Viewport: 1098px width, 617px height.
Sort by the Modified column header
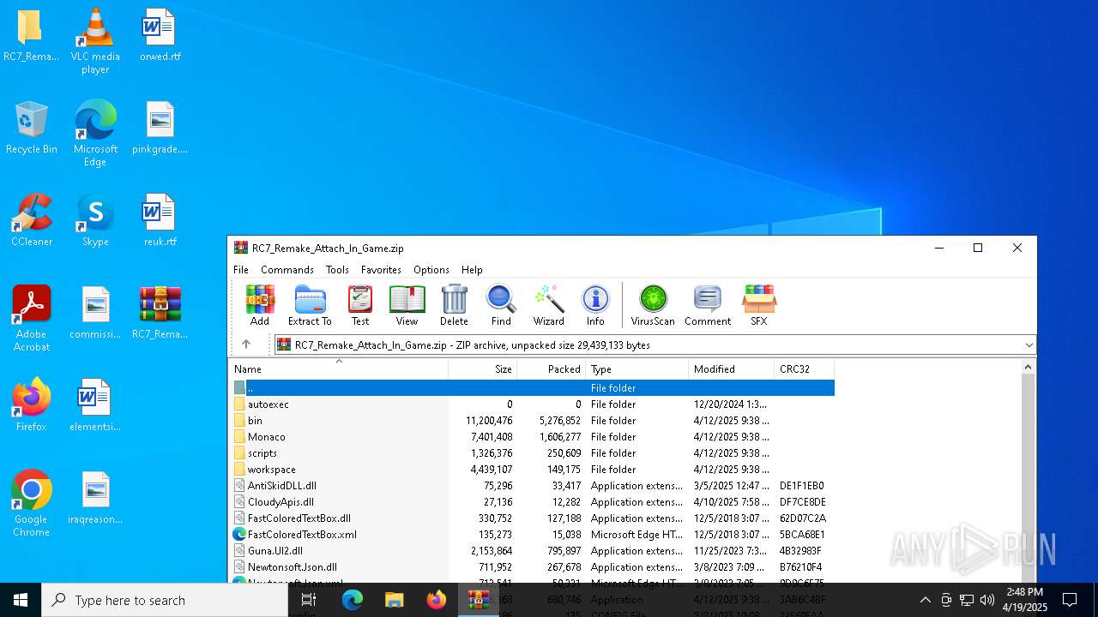click(x=732, y=369)
